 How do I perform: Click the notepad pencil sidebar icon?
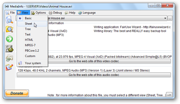pyautogui.click(x=9, y=67)
